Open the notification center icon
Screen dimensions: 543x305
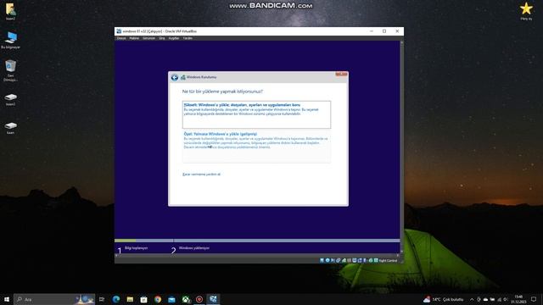pyautogui.click(x=534, y=299)
